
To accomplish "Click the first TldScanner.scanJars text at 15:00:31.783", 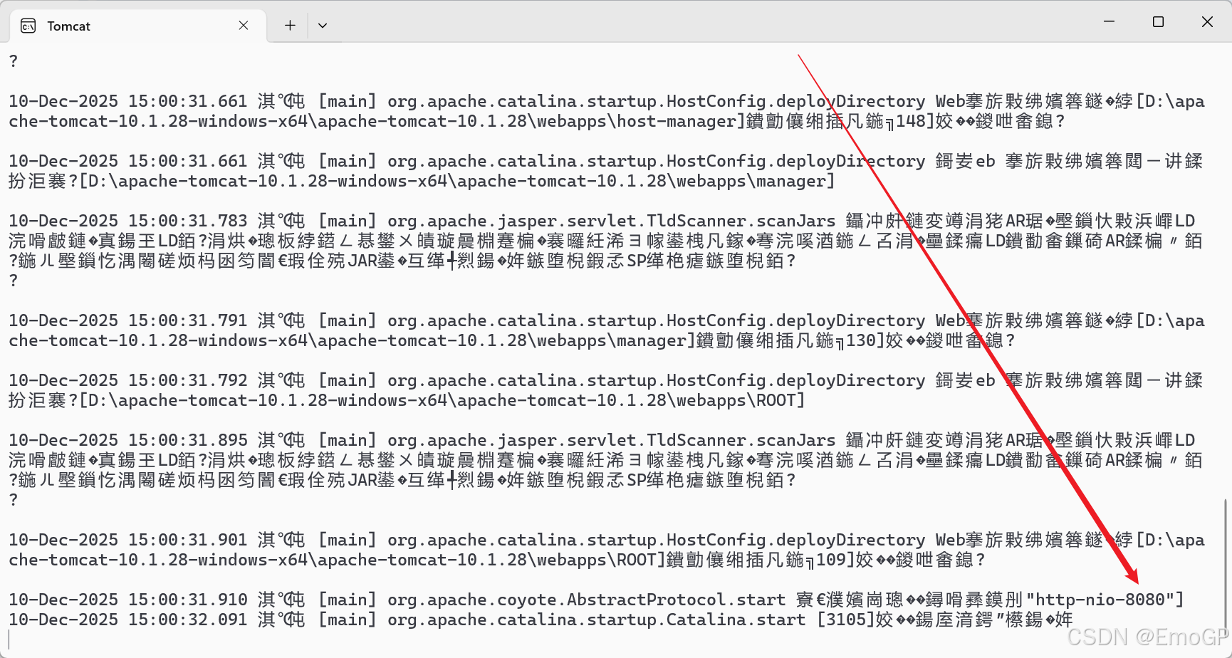I will tap(741, 221).
